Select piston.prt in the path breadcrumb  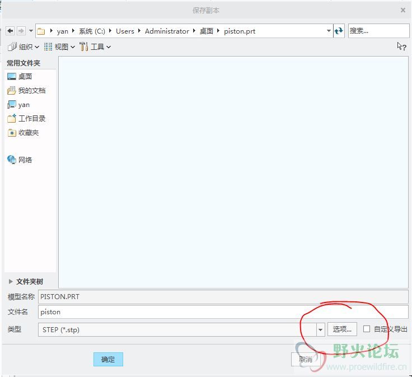point(240,31)
